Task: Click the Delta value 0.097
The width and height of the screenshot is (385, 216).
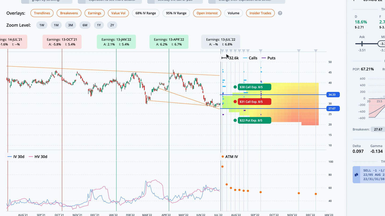Action: 358,151
